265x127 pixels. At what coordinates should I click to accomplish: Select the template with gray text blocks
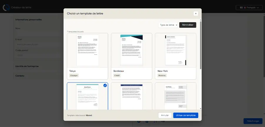pos(175,96)
